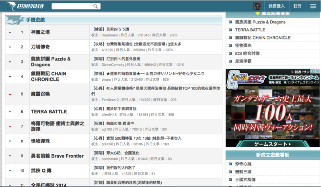Click the 我要登入 login link
Image resolution: width=321 pixels, height=187 pixels.
277,6
